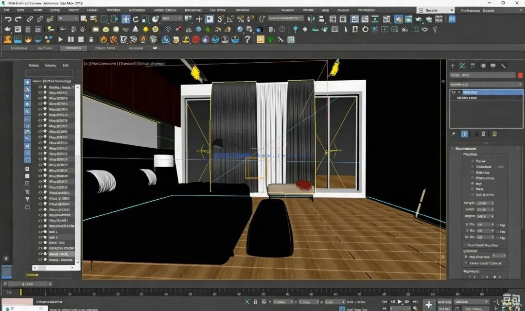Open the Edit menu

click(x=20, y=10)
